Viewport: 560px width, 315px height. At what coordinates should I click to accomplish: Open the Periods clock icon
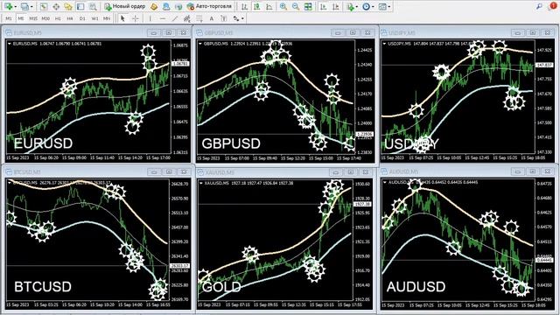pyautogui.click(x=366, y=6)
